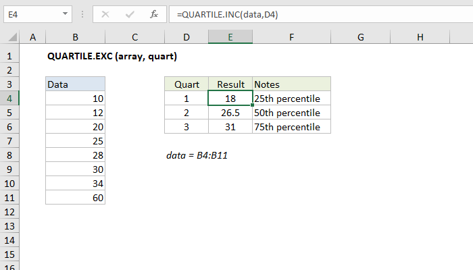The image size is (473, 270).
Task: Select column H header
Action: coord(420,37)
